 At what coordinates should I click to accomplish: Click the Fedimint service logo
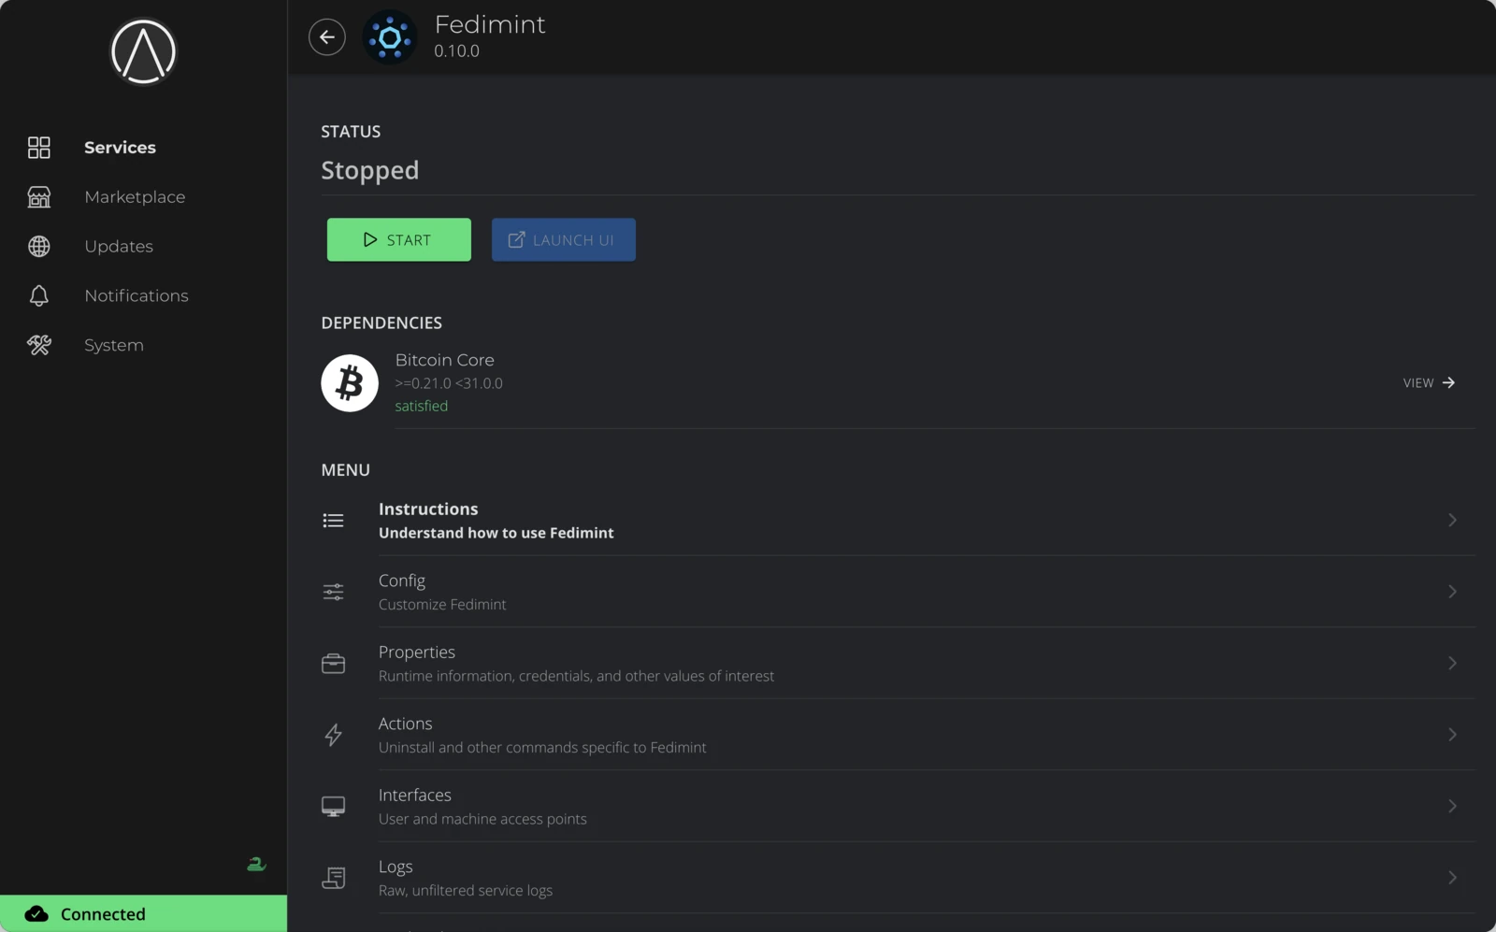coord(390,36)
